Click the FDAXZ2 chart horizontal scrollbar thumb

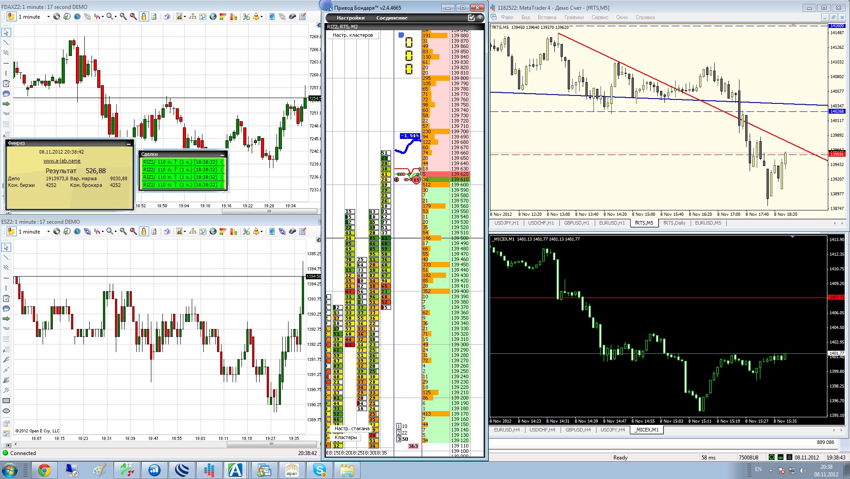(x=269, y=211)
